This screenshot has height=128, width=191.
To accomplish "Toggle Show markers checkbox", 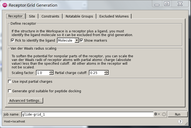I will coord(81,40).
